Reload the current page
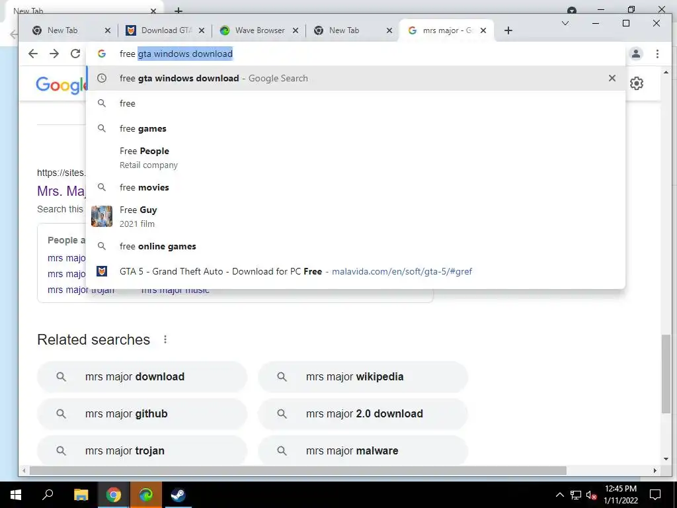 tap(75, 54)
